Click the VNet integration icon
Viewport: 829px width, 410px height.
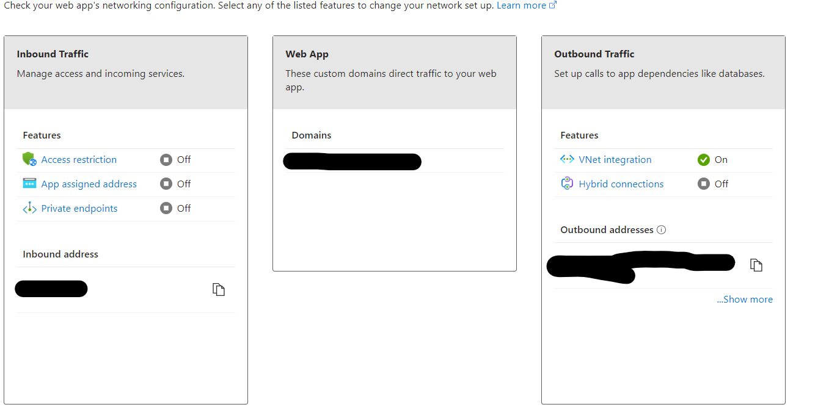(567, 159)
